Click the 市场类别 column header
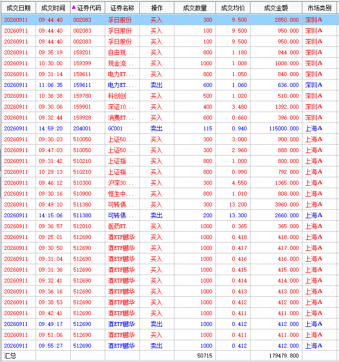339x362 pixels. (320, 8)
